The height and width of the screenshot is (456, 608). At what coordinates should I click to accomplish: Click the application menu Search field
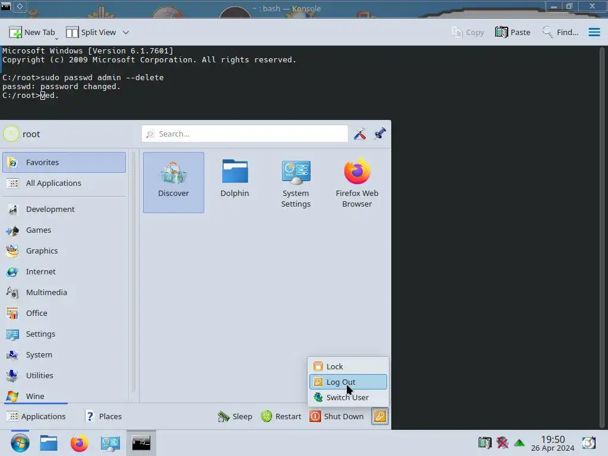click(245, 134)
